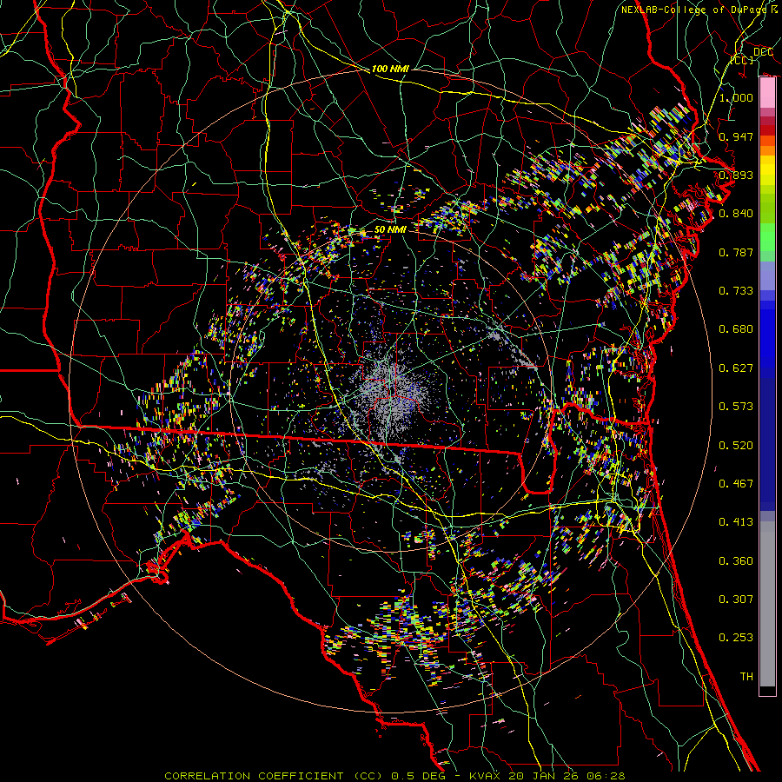Select the TH threshold label
This screenshot has height=782, width=782.
pos(746,676)
